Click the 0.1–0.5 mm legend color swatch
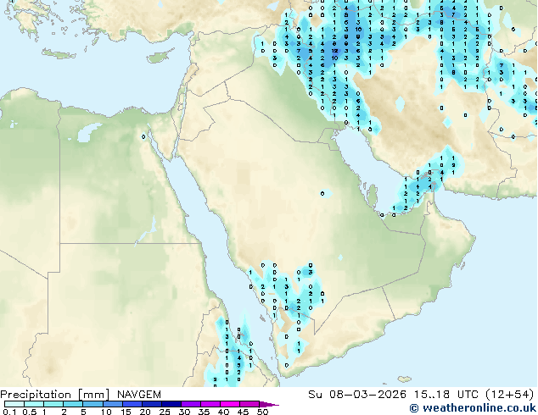538x415 pixels. tap(14, 404)
